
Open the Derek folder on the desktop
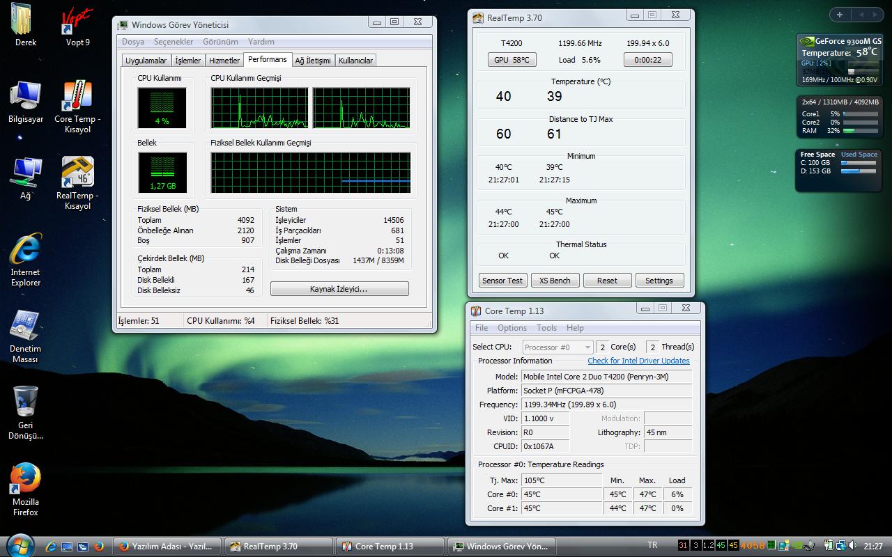[x=26, y=25]
